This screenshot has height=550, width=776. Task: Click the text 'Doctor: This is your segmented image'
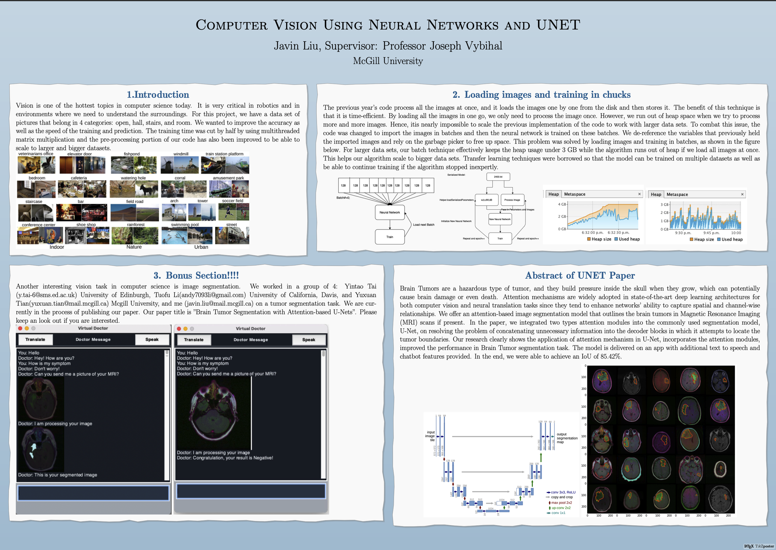click(57, 475)
